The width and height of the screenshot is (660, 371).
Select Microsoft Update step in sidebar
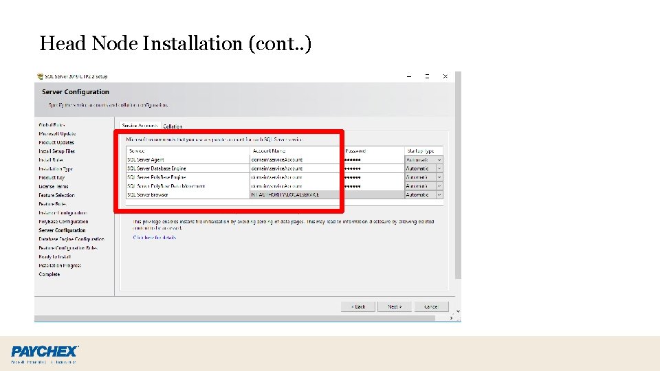57,134
